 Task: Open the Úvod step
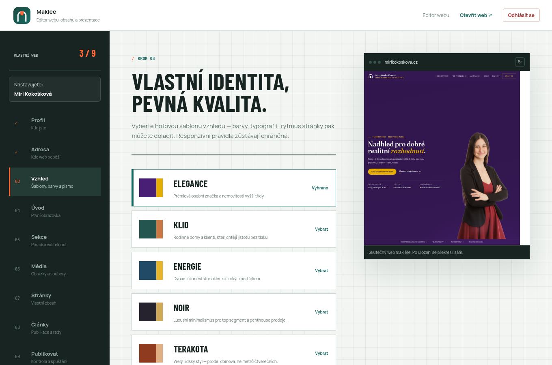click(55, 211)
